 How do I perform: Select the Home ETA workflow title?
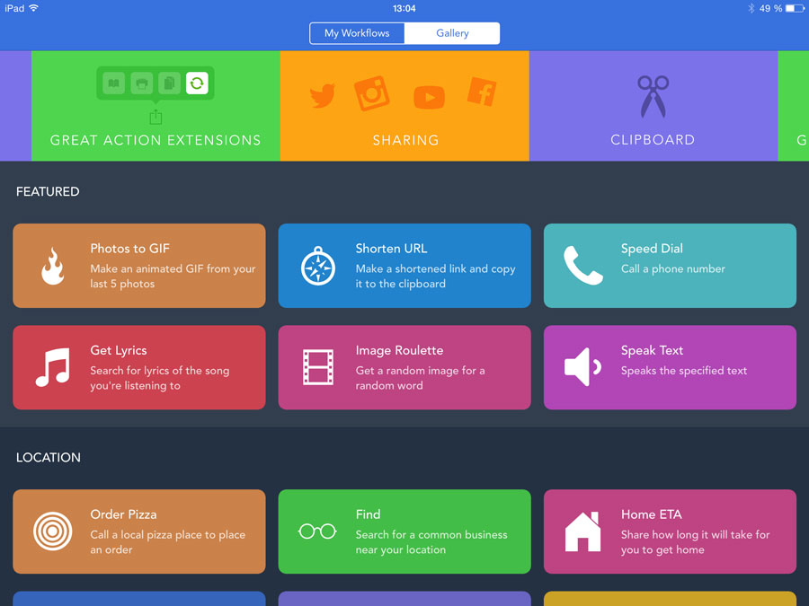651,514
